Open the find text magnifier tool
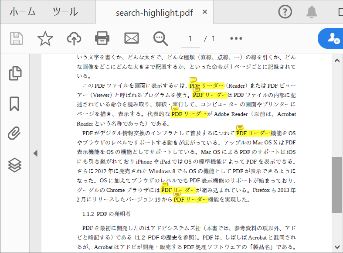The image size is (343, 253). coord(160,39)
